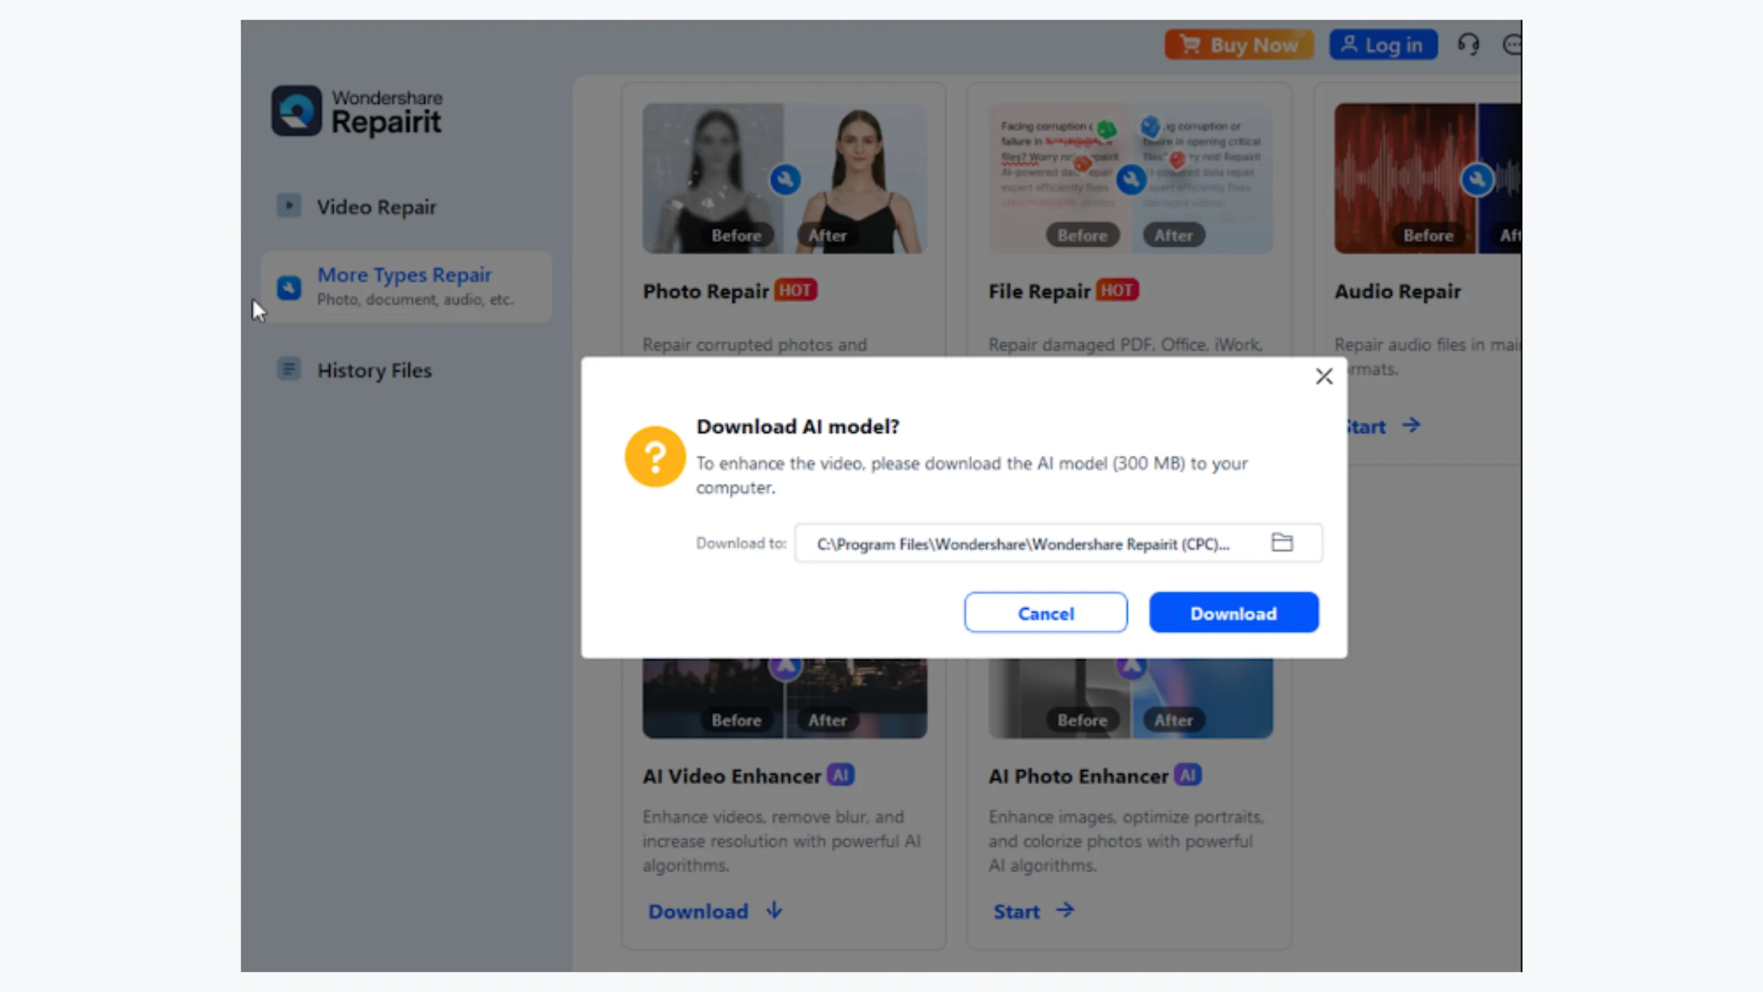The image size is (1763, 992).
Task: Click the AI Photo Enhancer title
Action: tap(1078, 776)
